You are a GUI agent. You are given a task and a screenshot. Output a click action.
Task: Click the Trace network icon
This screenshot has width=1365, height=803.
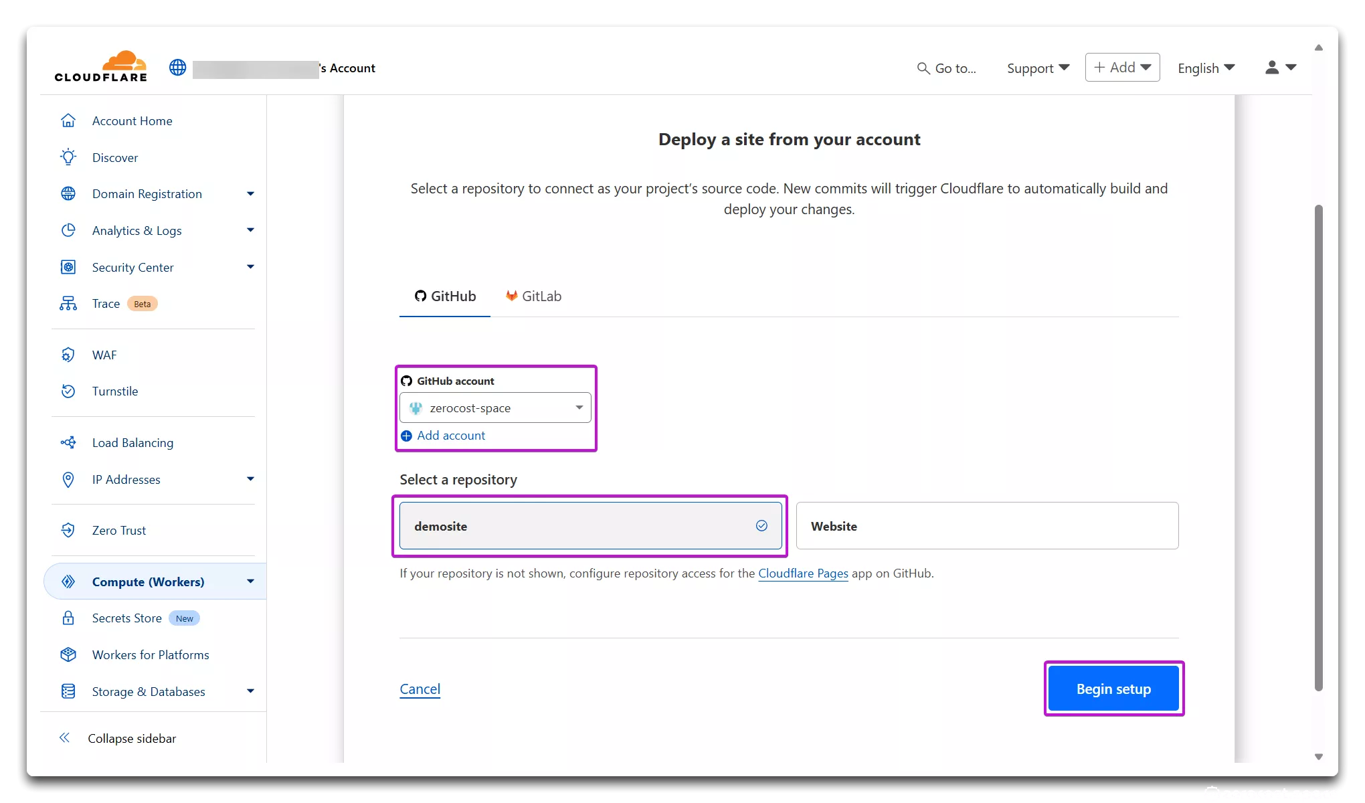point(68,303)
